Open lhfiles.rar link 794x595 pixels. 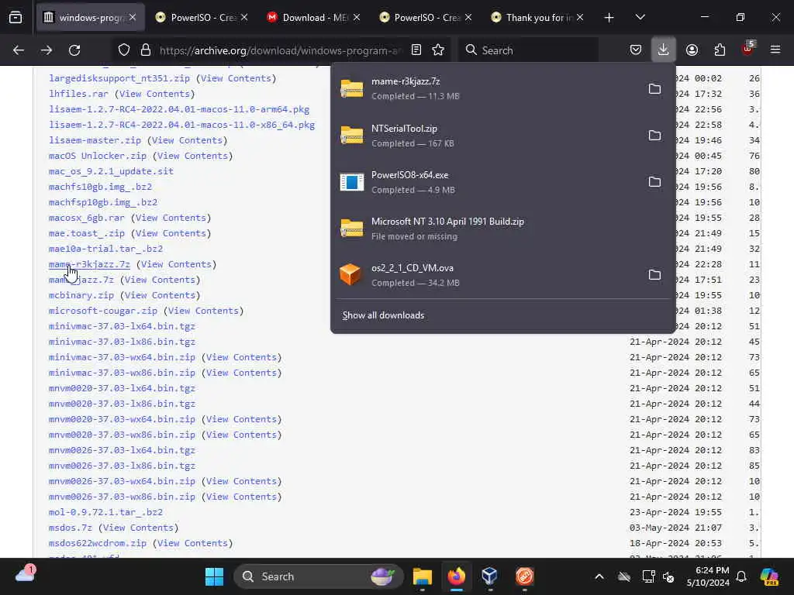78,94
